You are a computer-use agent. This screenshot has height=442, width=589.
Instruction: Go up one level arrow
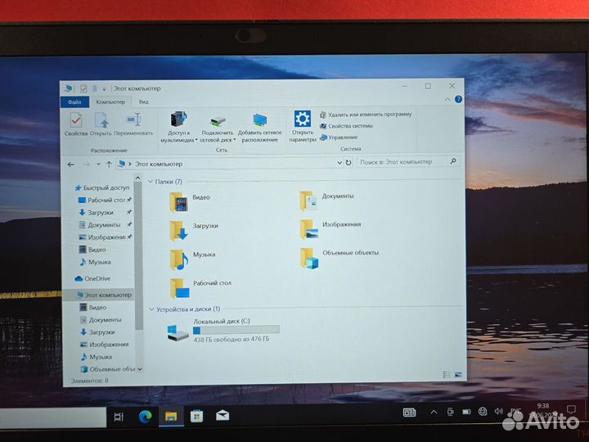click(109, 165)
